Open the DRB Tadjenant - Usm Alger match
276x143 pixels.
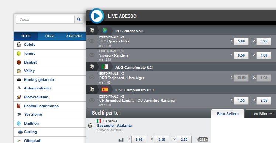(x=122, y=78)
